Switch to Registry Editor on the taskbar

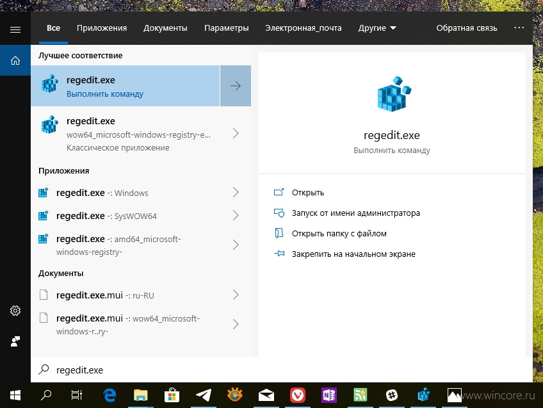point(423,395)
